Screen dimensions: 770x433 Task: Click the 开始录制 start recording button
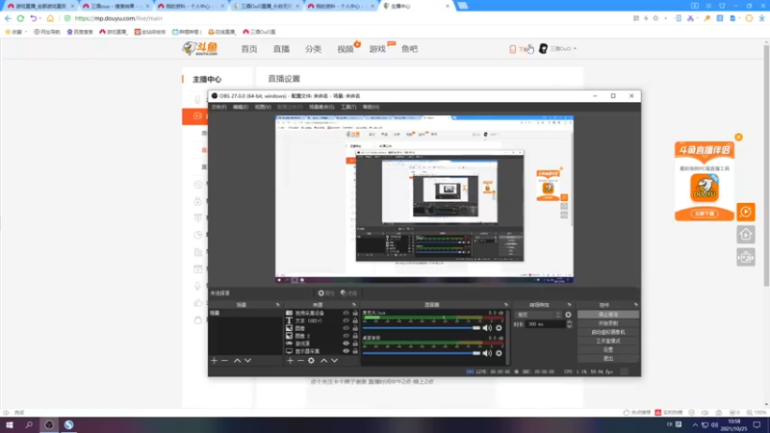[x=608, y=323]
